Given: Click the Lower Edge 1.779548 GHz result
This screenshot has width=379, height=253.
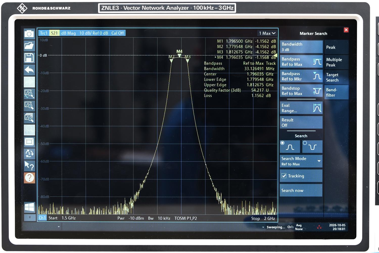Looking at the screenshot, I should (239, 79).
